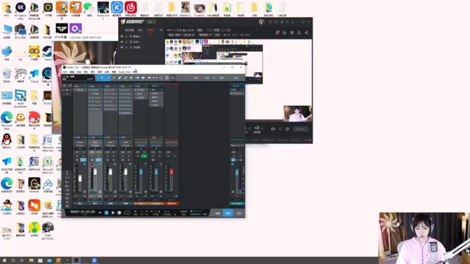Toggle the lock icon of the second source
Viewport: 470px width, 264px height.
point(126,42)
